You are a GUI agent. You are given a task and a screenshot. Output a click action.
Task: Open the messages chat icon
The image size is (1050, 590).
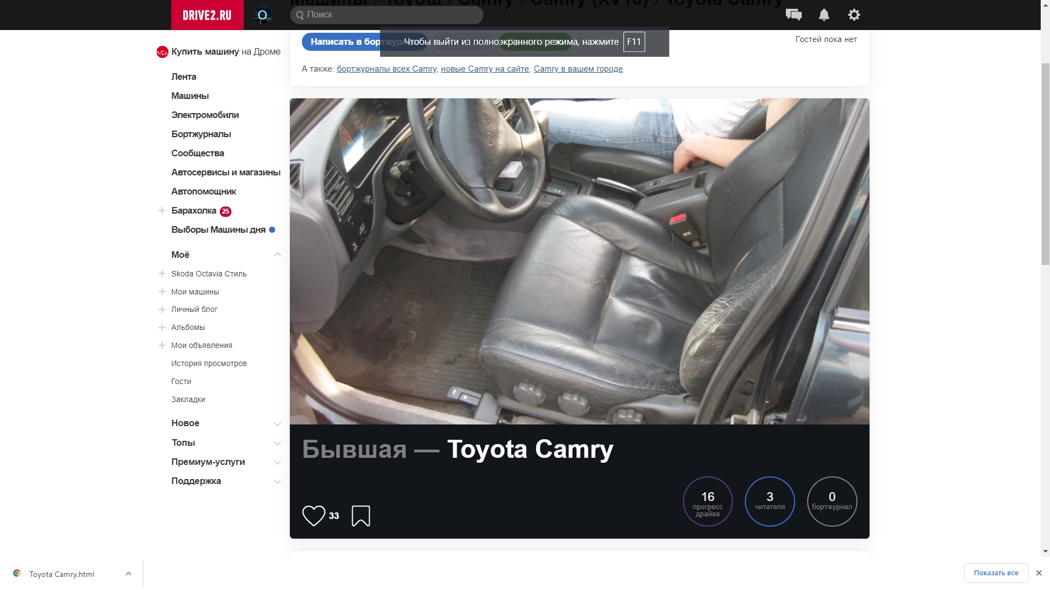pos(793,15)
